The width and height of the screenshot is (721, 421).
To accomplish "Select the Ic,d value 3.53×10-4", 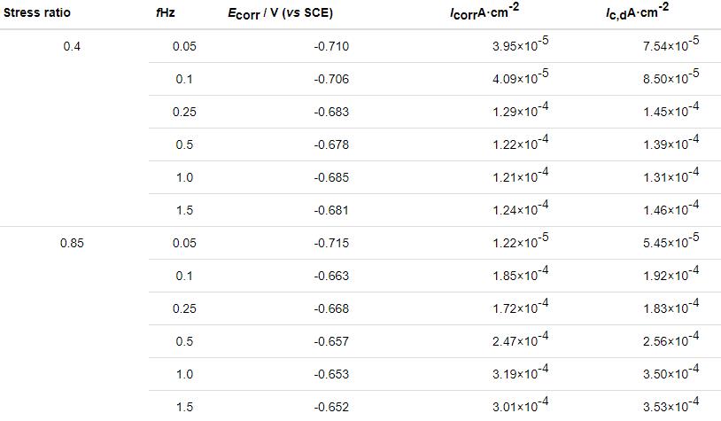I will 671,405.
